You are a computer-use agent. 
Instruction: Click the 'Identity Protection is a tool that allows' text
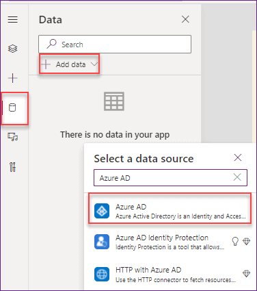point(170,247)
